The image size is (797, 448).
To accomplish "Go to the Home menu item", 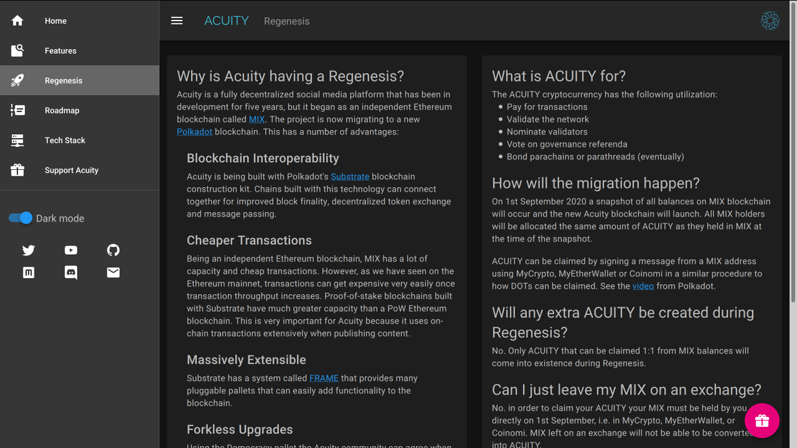I will tap(80, 21).
